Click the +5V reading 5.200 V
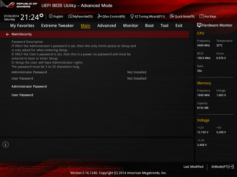 point(221,132)
